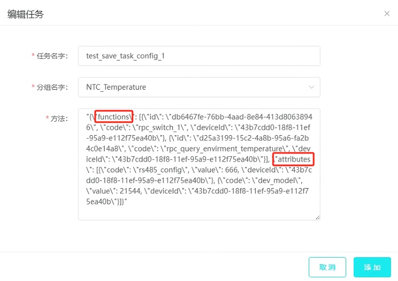Click empty area at bottom of 方法 textarea
The width and height of the screenshot is (398, 281).
199,212
